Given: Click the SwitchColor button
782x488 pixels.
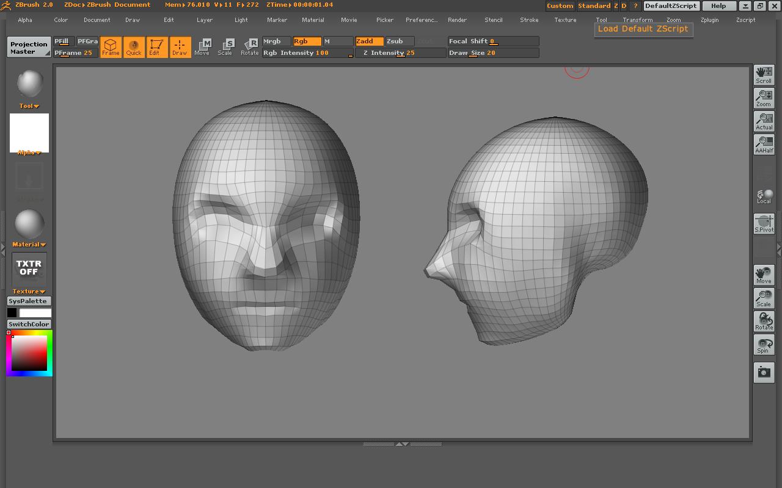Looking at the screenshot, I should pyautogui.click(x=28, y=324).
